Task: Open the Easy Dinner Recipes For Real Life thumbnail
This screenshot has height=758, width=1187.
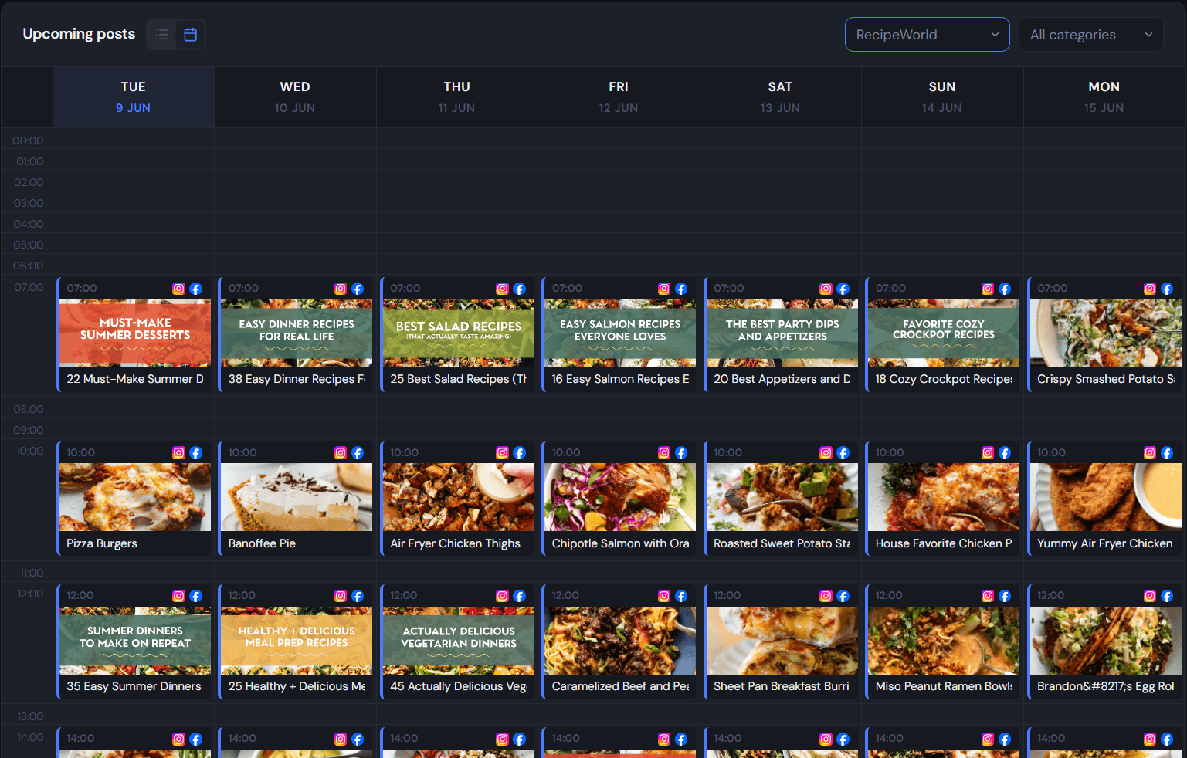Action: tap(297, 333)
